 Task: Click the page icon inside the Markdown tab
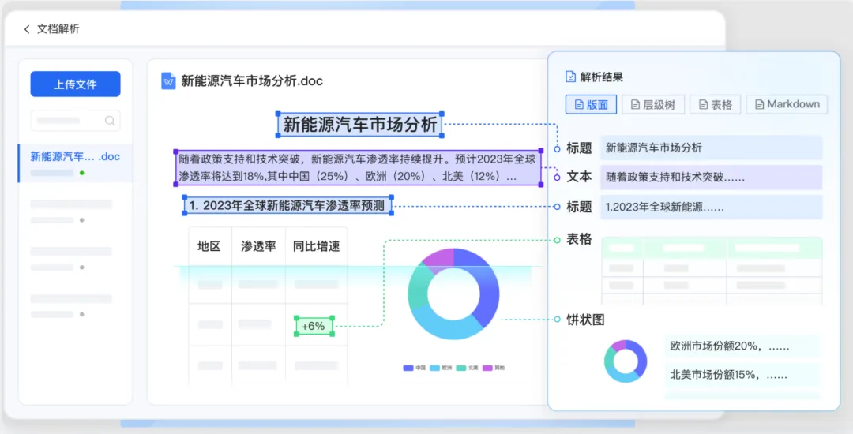[x=760, y=104]
